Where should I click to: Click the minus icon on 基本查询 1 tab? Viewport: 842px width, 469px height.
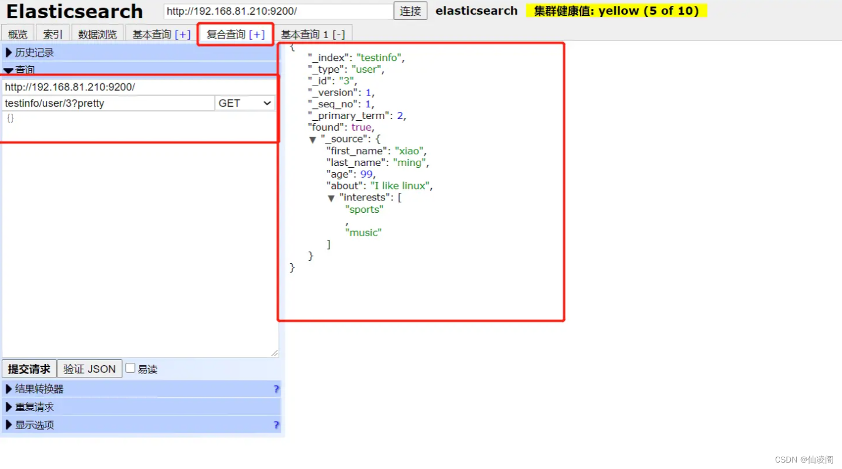pos(338,35)
